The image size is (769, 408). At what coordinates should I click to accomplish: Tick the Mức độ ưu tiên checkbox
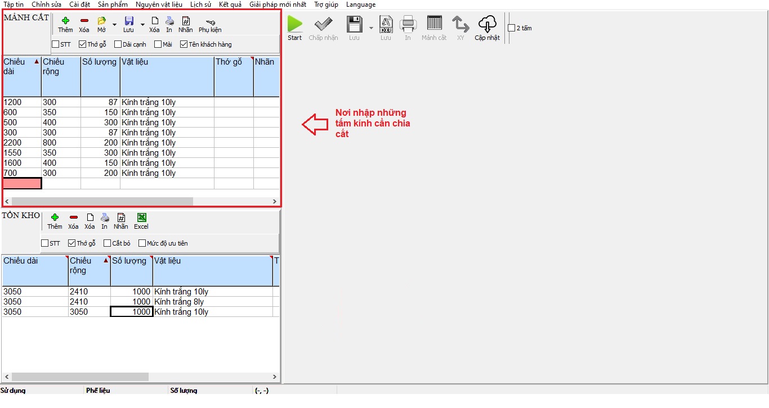coord(142,243)
